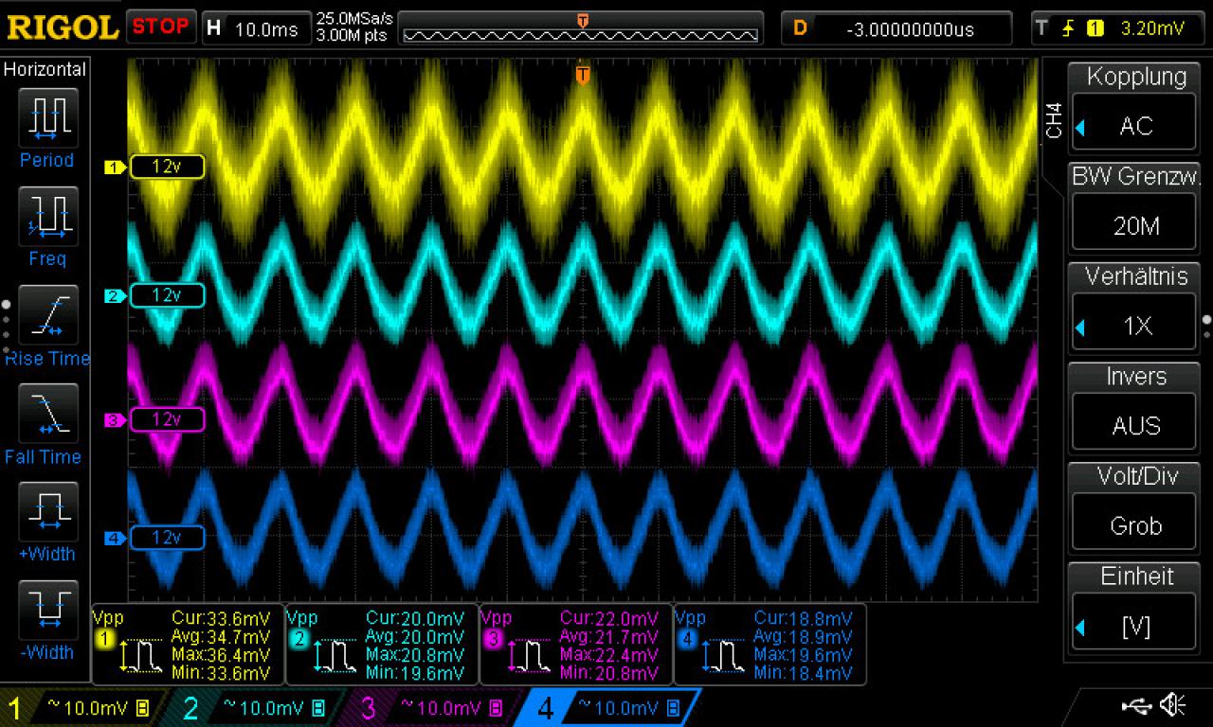Select the +Width measurement icon
This screenshot has width=1213, height=727.
(47, 511)
